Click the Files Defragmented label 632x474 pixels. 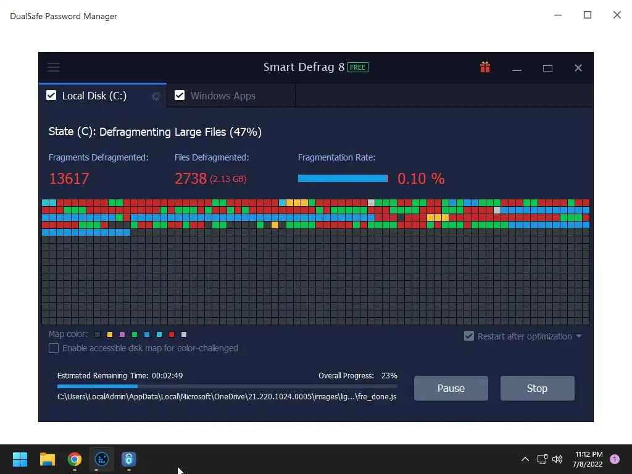coord(212,157)
